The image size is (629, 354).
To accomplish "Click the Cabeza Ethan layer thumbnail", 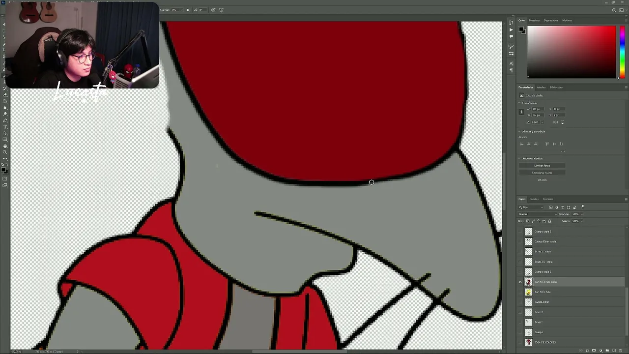I will (529, 302).
